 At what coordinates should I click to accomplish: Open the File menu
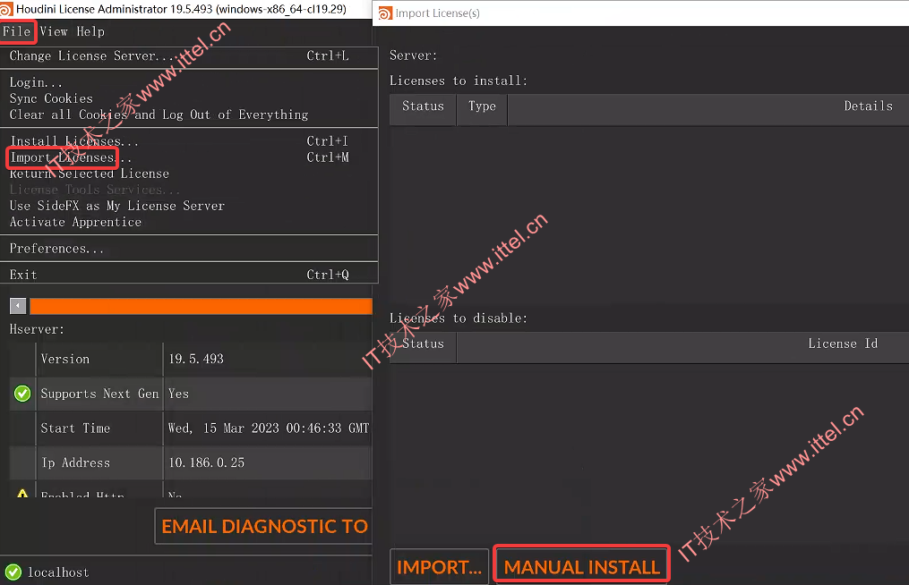tap(16, 32)
